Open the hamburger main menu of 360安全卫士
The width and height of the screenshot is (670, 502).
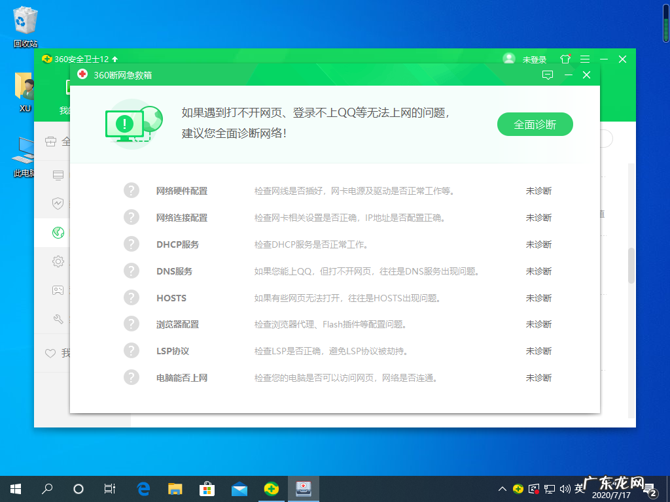click(x=584, y=59)
